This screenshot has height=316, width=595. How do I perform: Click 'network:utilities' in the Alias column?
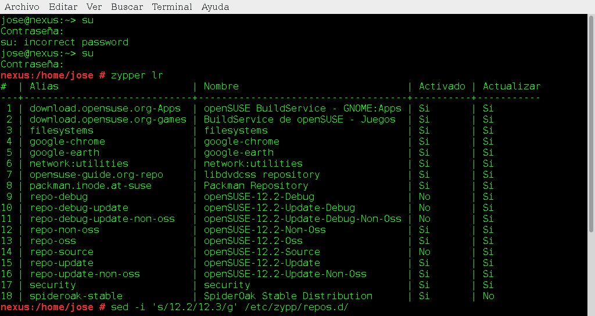[x=79, y=163]
